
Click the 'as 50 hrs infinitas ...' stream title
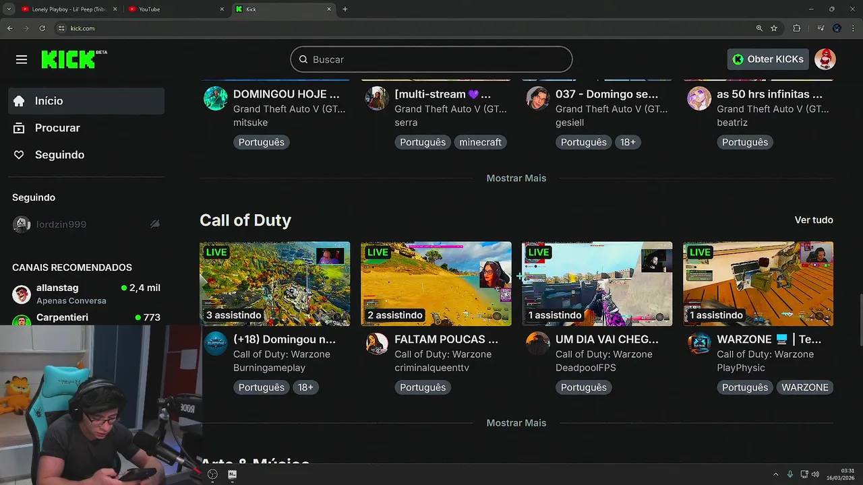[x=769, y=94]
